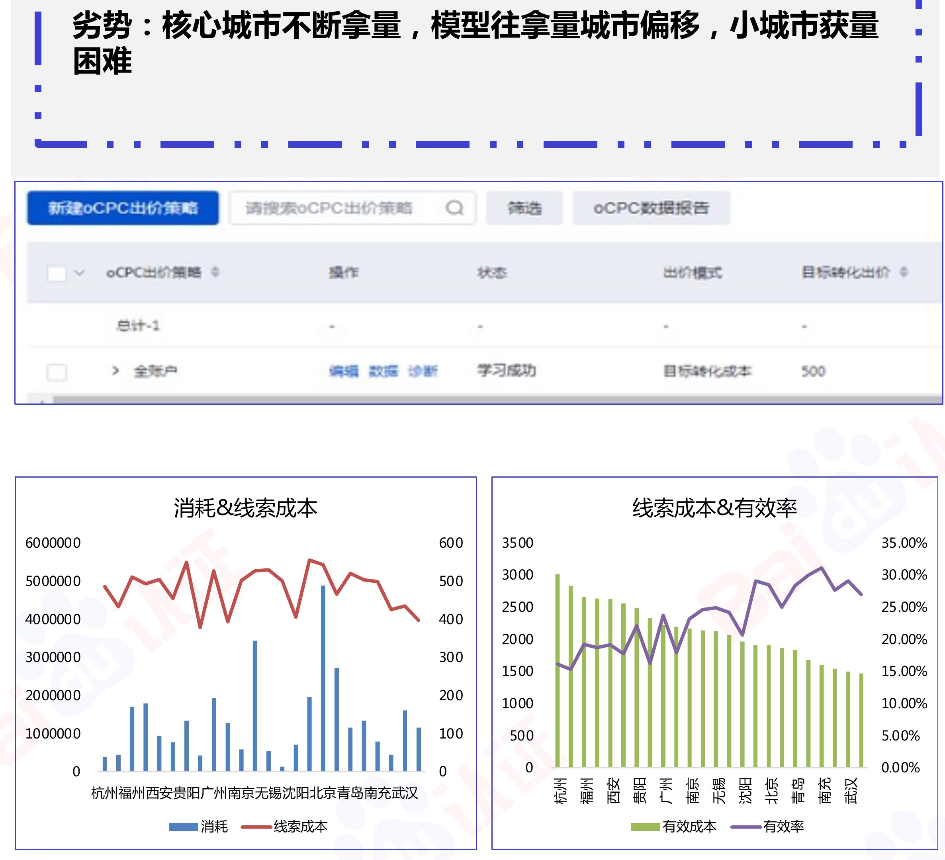
Task: Click the 出价模式 column header
Action: 693,272
